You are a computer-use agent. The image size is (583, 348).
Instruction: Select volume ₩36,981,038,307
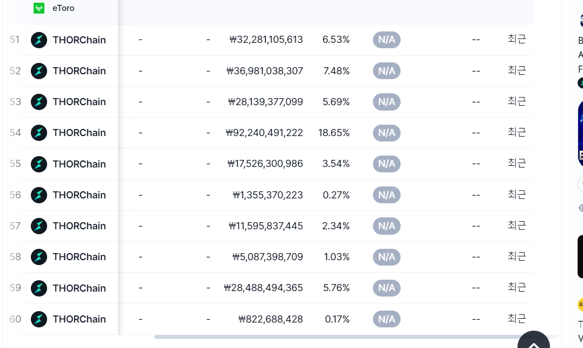[x=265, y=70]
